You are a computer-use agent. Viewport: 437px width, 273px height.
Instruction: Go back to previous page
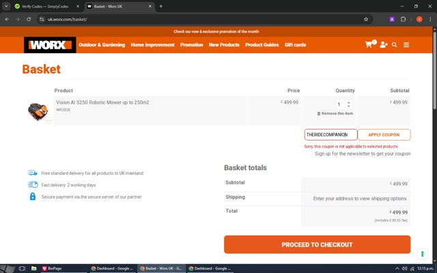(x=7, y=19)
